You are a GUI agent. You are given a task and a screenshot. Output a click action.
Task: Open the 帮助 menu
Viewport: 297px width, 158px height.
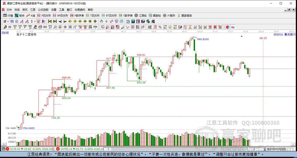click(x=90, y=10)
